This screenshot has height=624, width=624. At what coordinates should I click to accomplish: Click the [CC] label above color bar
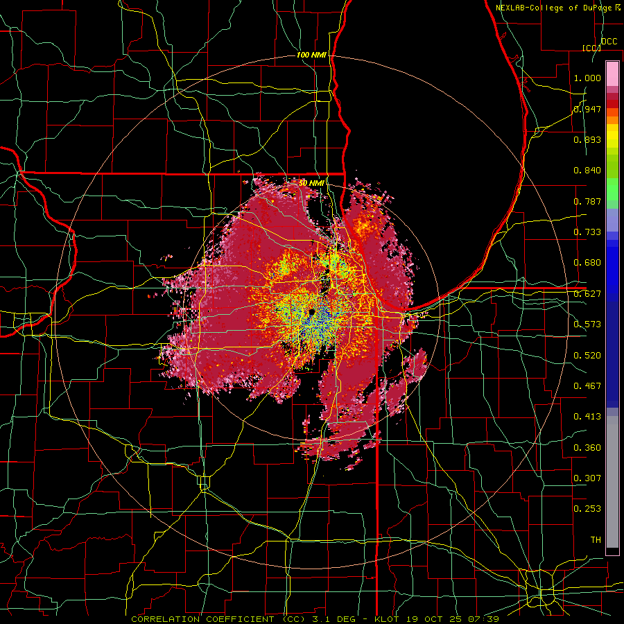[591, 48]
